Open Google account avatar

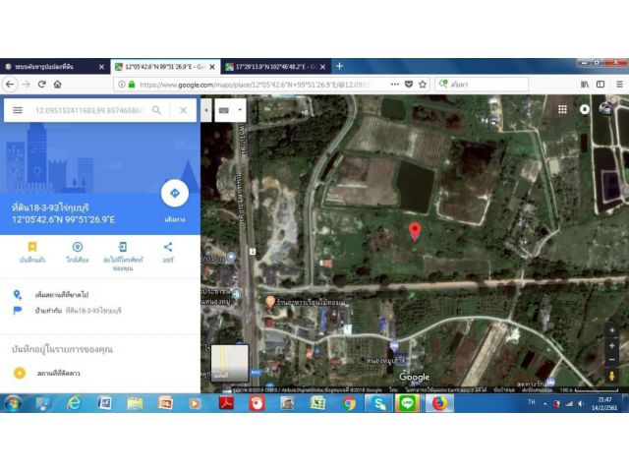click(605, 108)
